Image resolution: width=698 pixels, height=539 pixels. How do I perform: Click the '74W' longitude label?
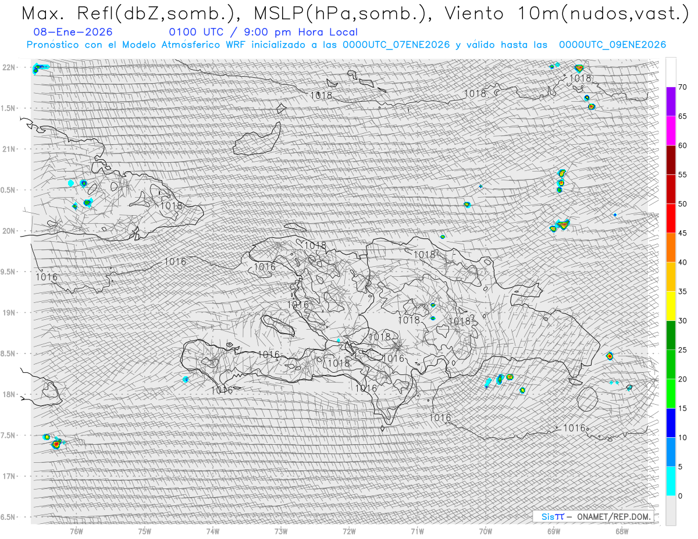pyautogui.click(x=213, y=531)
